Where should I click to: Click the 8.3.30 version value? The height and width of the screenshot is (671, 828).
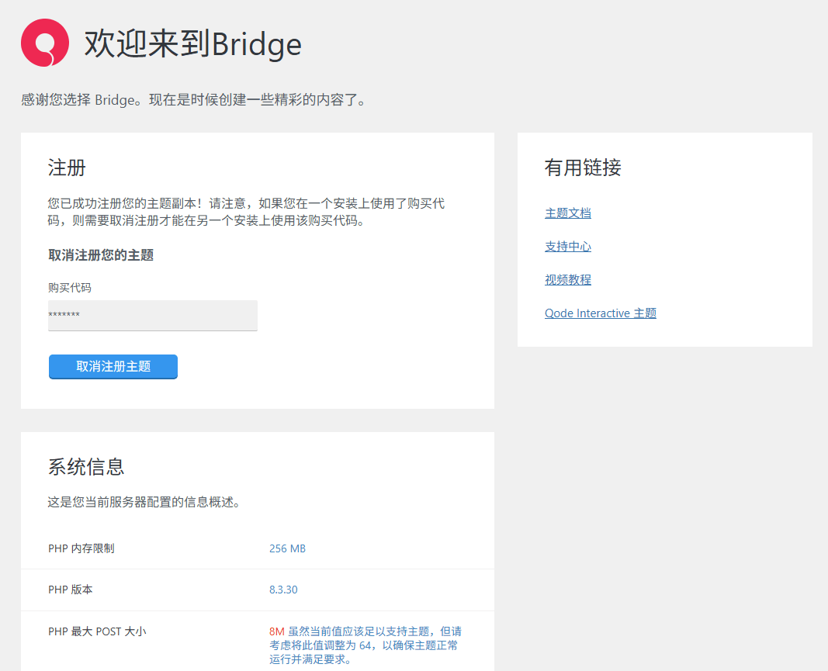click(x=283, y=590)
